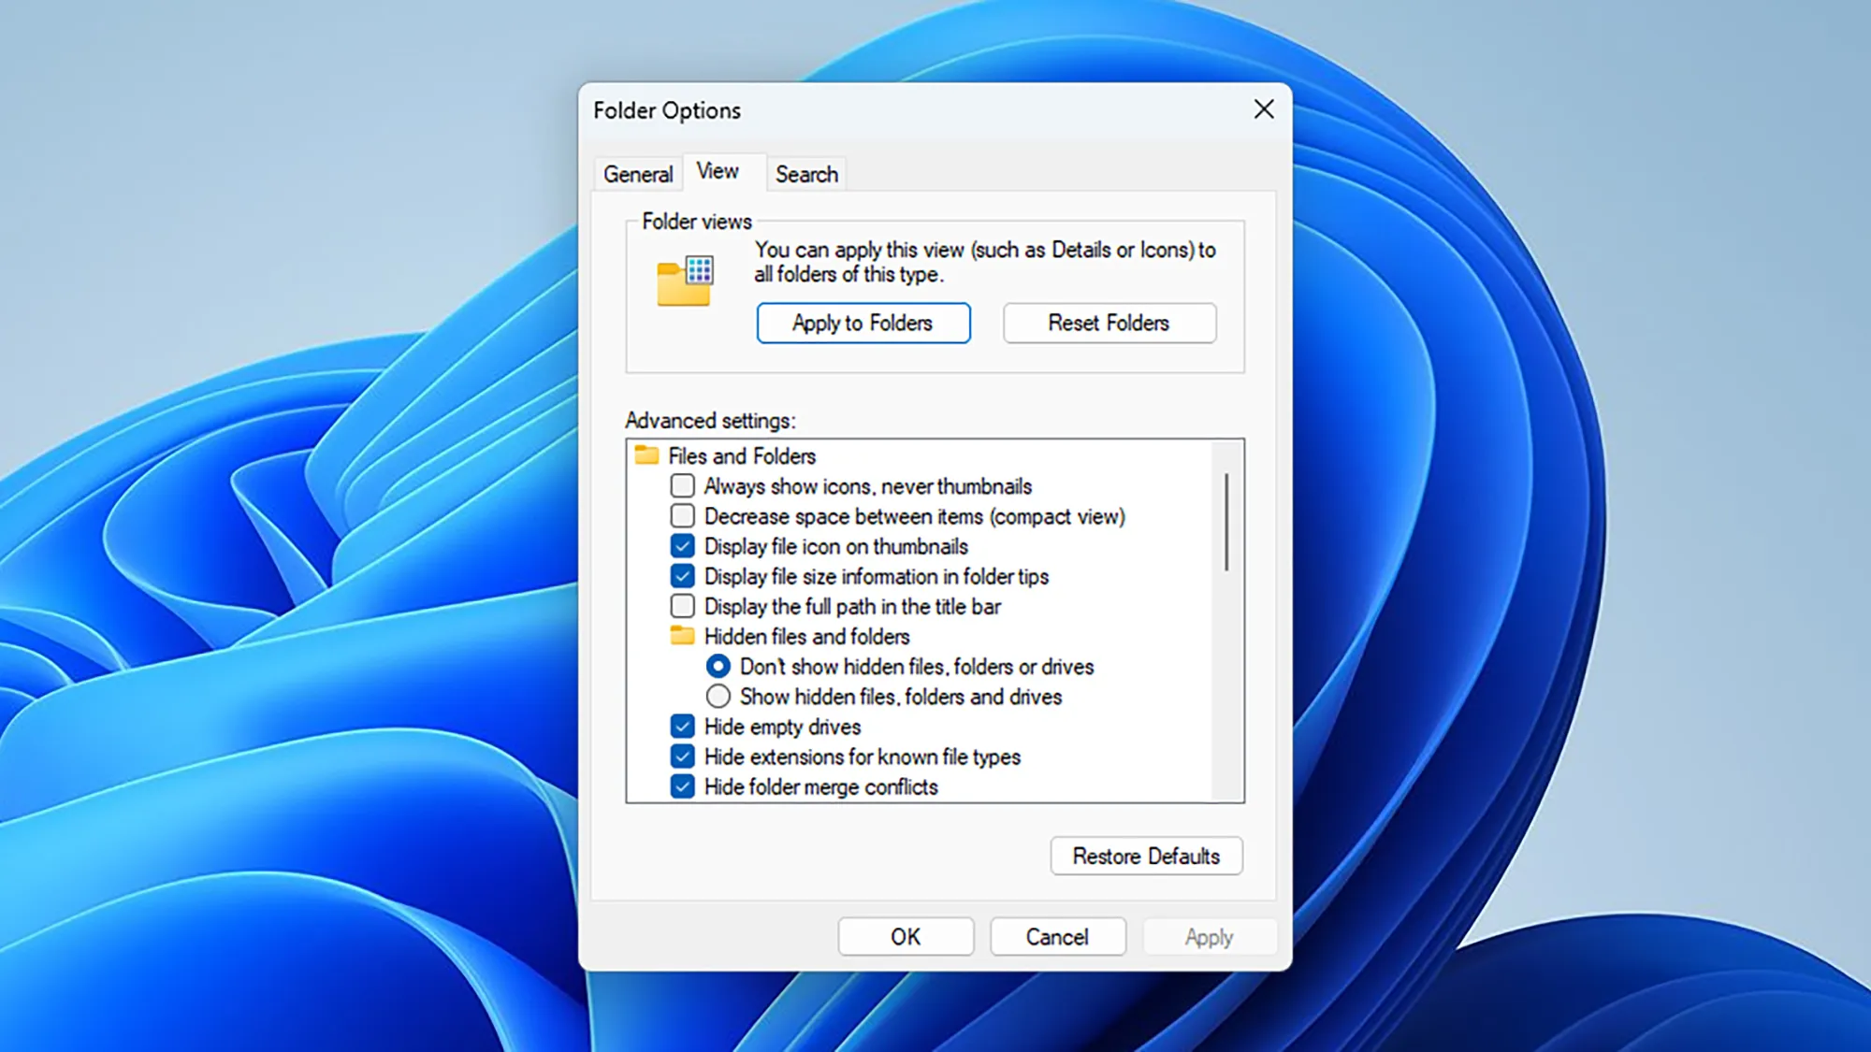The image size is (1871, 1052).
Task: Click Apply to Folders button
Action: click(x=863, y=323)
